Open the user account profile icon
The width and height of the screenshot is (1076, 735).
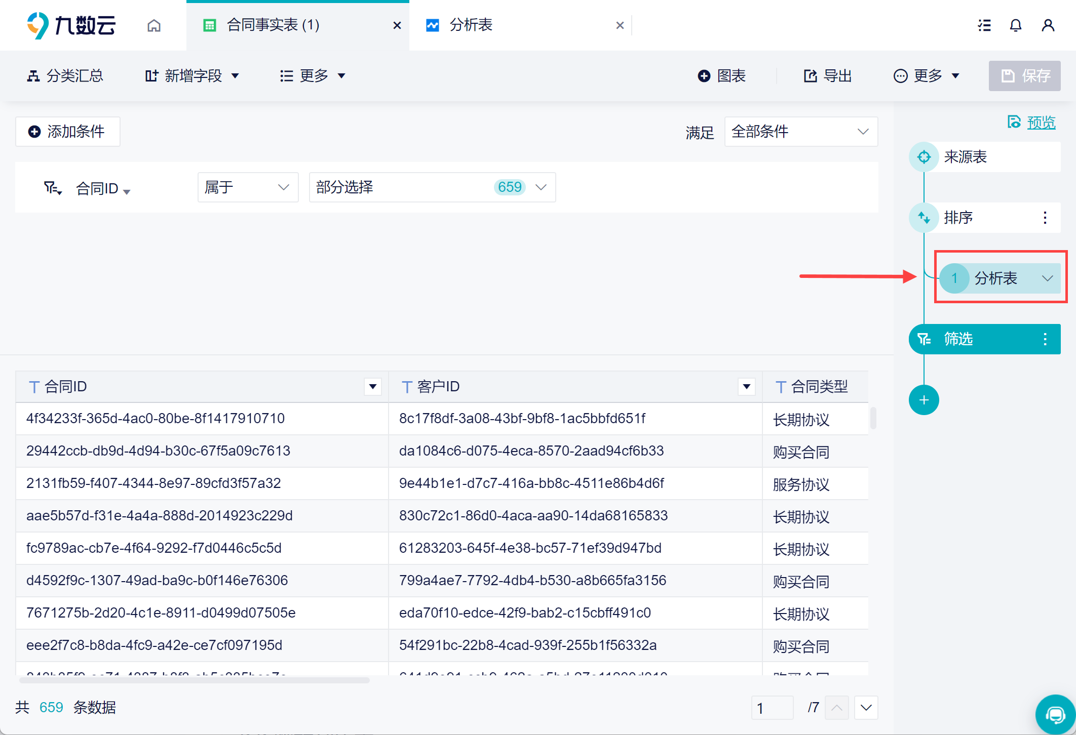(x=1048, y=25)
